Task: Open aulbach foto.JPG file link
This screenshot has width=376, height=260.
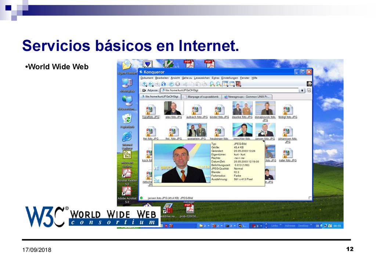Action: pos(197,117)
